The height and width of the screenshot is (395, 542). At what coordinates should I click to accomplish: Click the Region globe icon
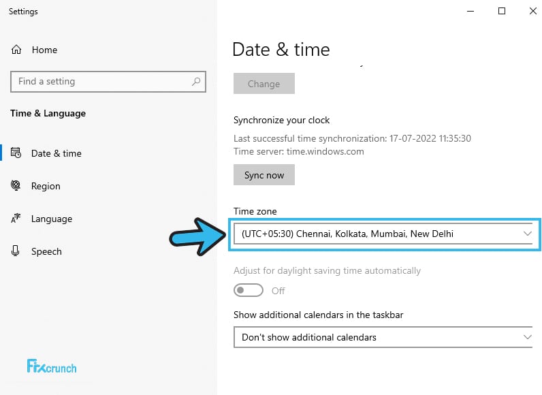[16, 185]
